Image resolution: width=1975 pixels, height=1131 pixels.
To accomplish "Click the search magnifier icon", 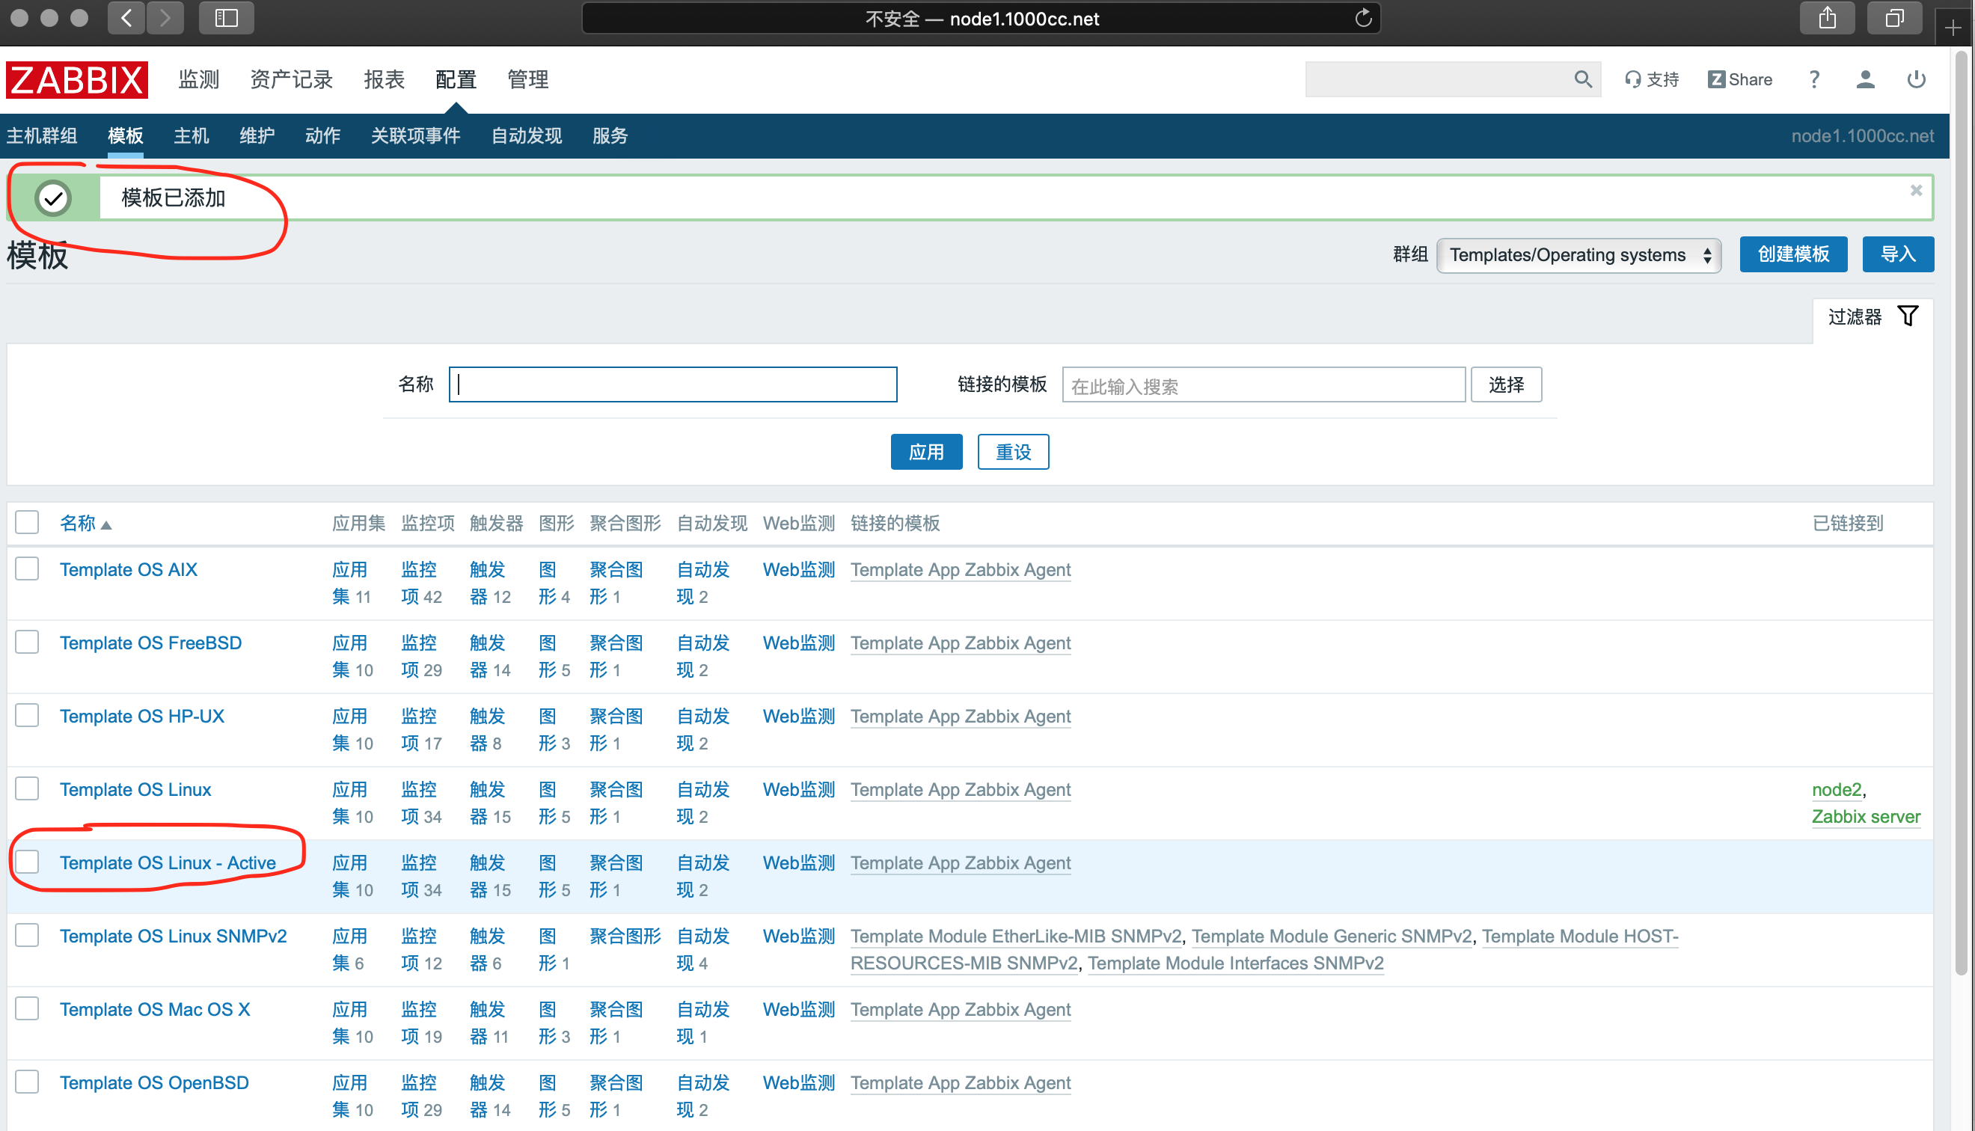I will pyautogui.click(x=1582, y=79).
